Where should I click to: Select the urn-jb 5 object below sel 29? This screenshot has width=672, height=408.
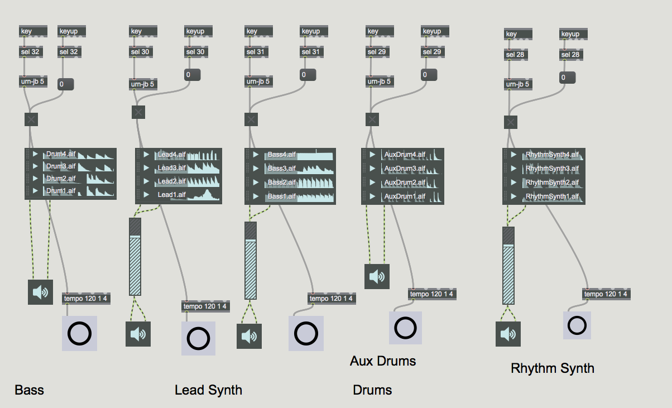(x=379, y=81)
